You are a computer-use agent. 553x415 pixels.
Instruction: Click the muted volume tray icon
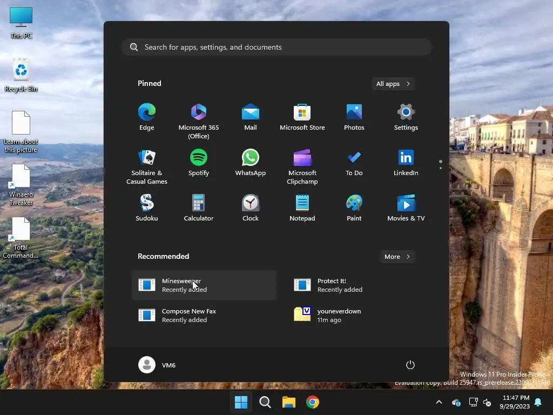point(487,402)
